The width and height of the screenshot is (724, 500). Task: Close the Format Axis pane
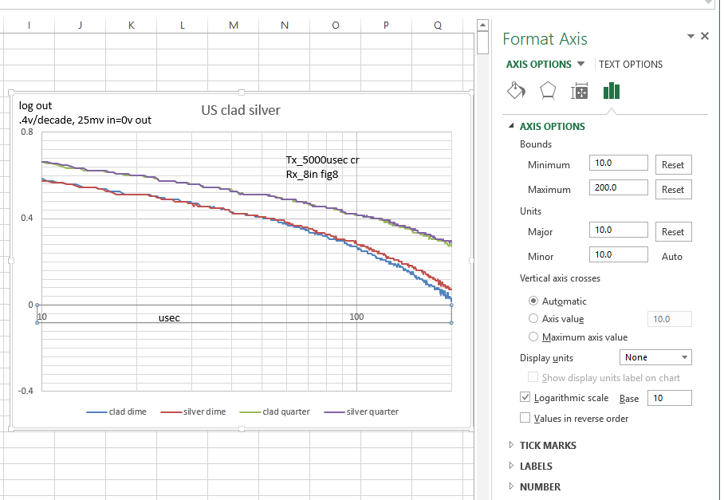coord(704,37)
